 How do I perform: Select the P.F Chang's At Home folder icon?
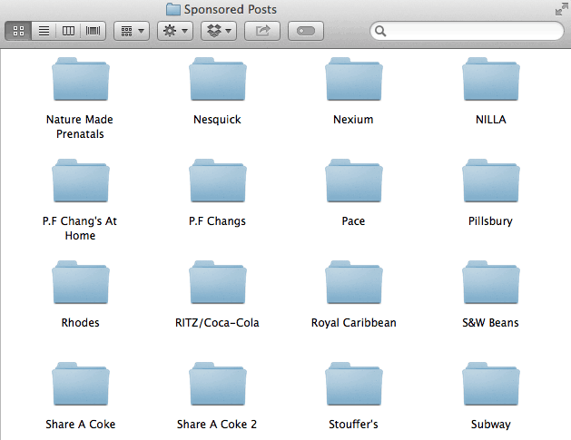[81, 181]
